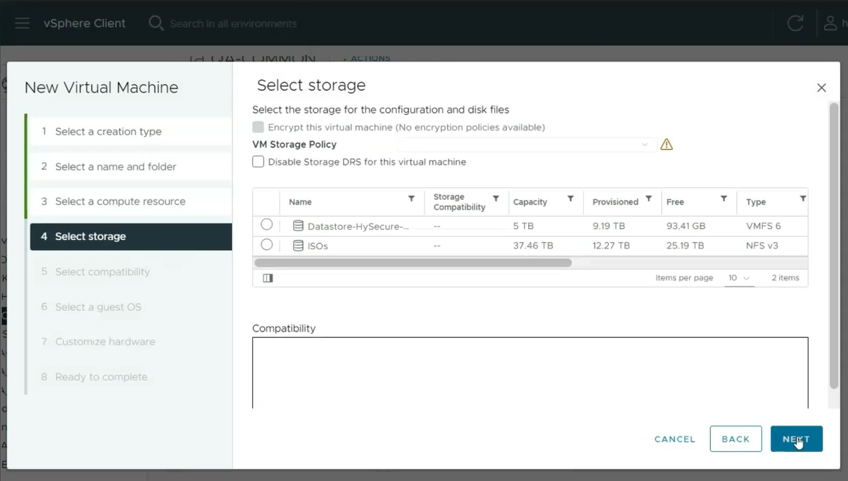Viewport: 848px width, 481px height.
Task: Open the Storage Compatibility column filter
Action: point(496,199)
